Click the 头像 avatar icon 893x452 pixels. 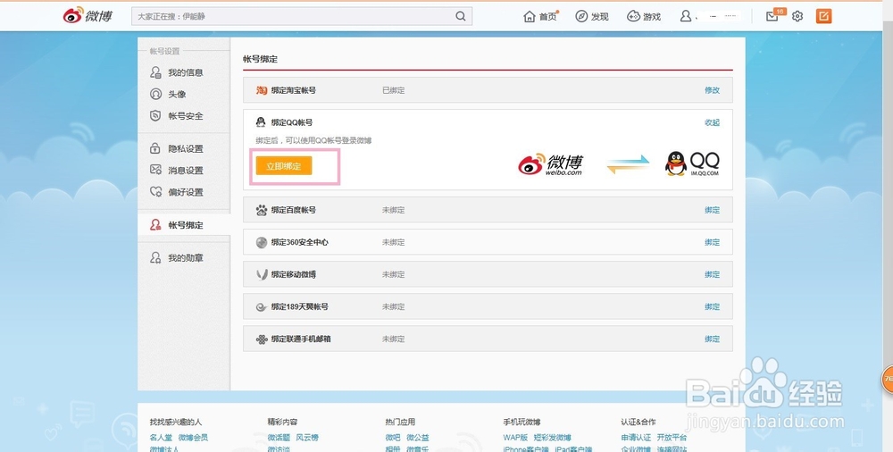pyautogui.click(x=155, y=94)
